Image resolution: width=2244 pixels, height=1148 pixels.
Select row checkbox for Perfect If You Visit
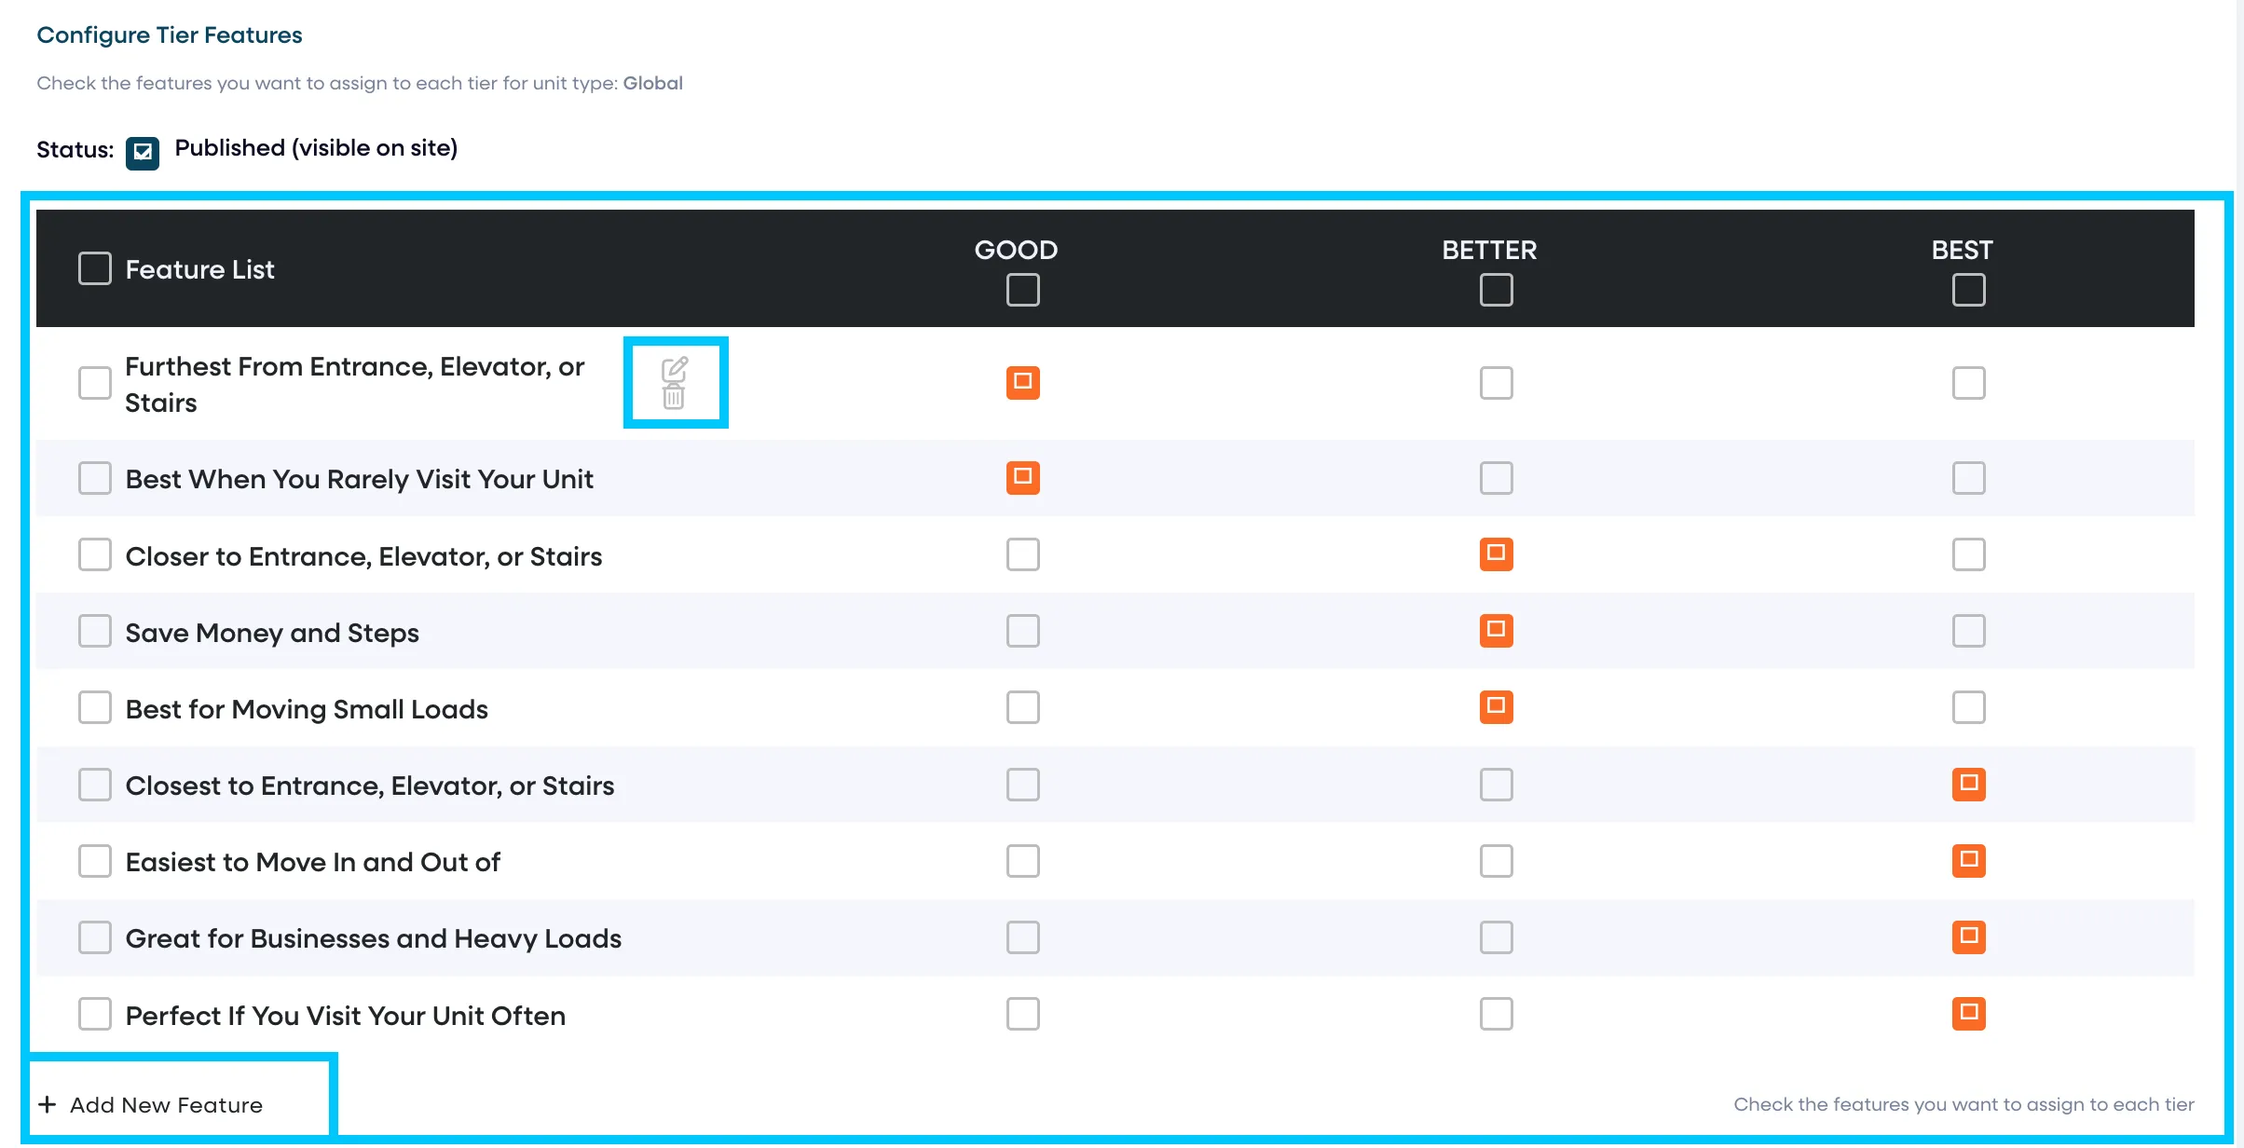pos(95,1014)
